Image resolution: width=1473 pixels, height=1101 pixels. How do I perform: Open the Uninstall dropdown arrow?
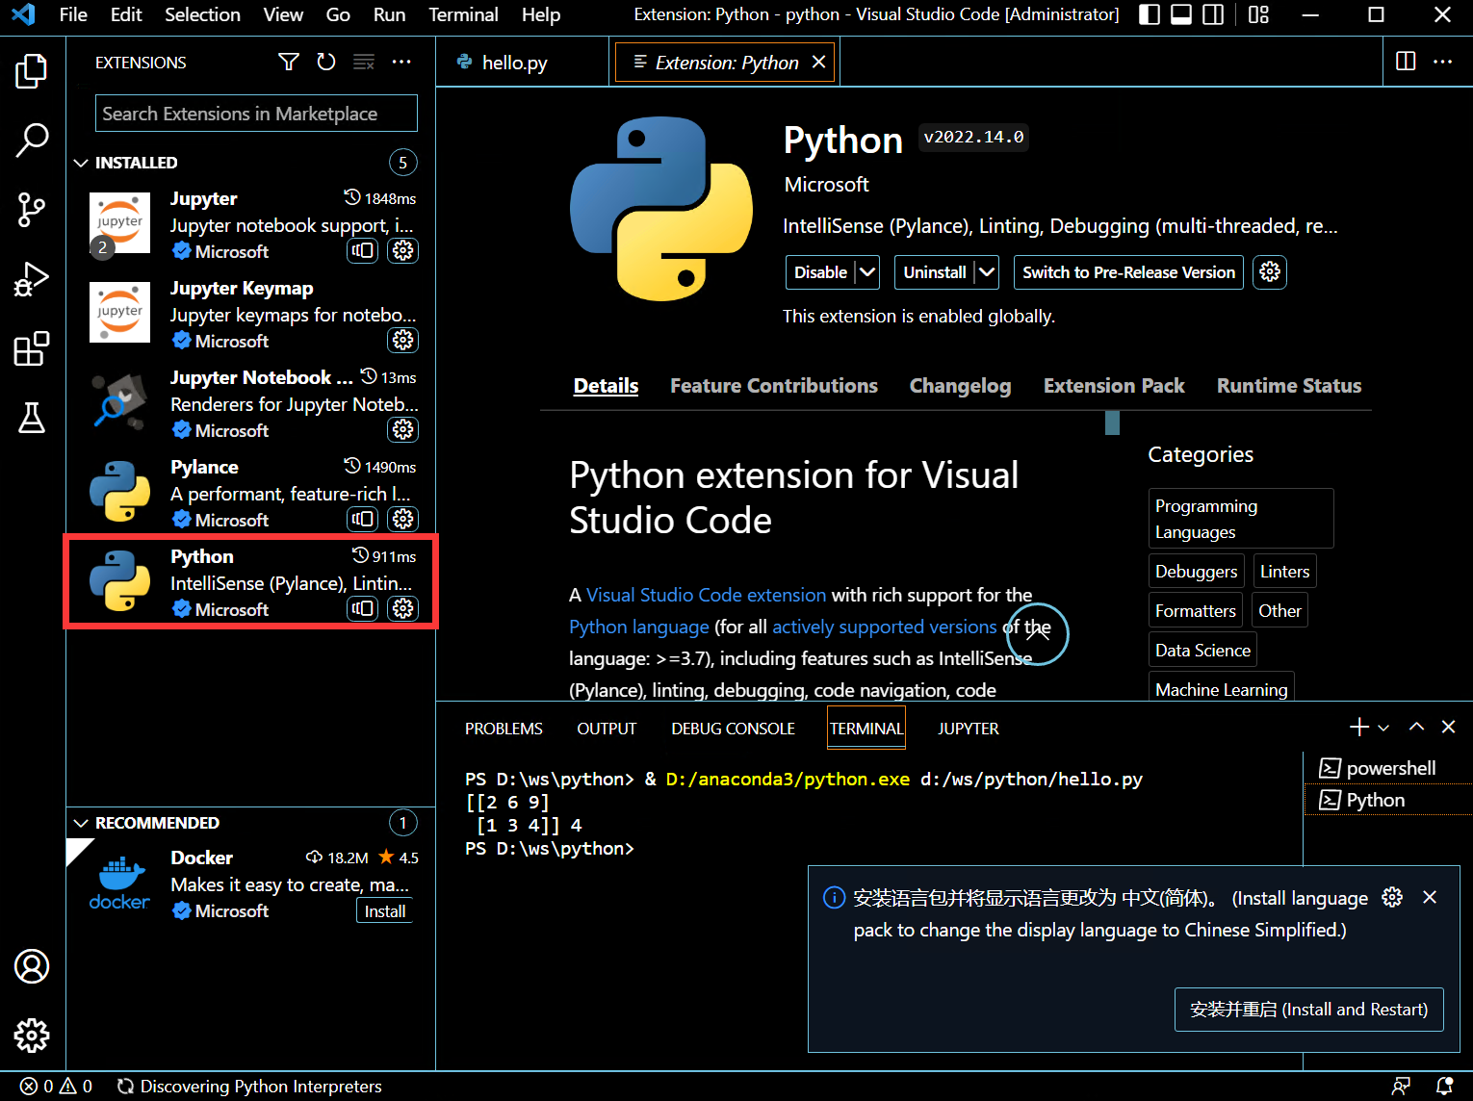coord(987,272)
